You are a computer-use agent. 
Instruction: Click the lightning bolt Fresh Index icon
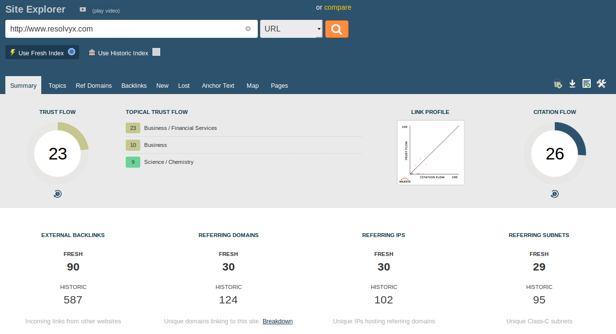tap(13, 52)
